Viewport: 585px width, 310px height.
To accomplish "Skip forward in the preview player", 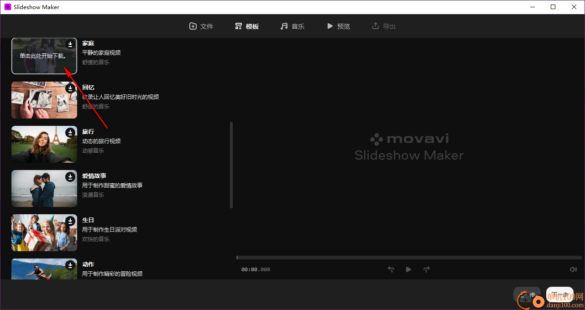I will (427, 269).
